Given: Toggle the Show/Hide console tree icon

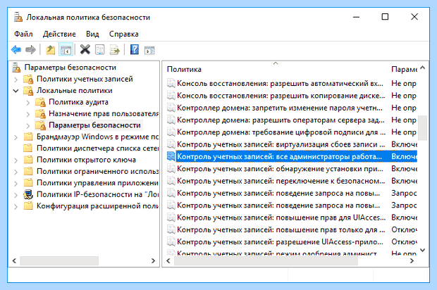Looking at the screenshot, I should coord(66,50).
